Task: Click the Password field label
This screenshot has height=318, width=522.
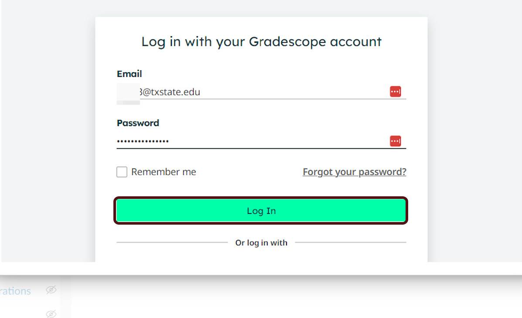Action: (137, 123)
